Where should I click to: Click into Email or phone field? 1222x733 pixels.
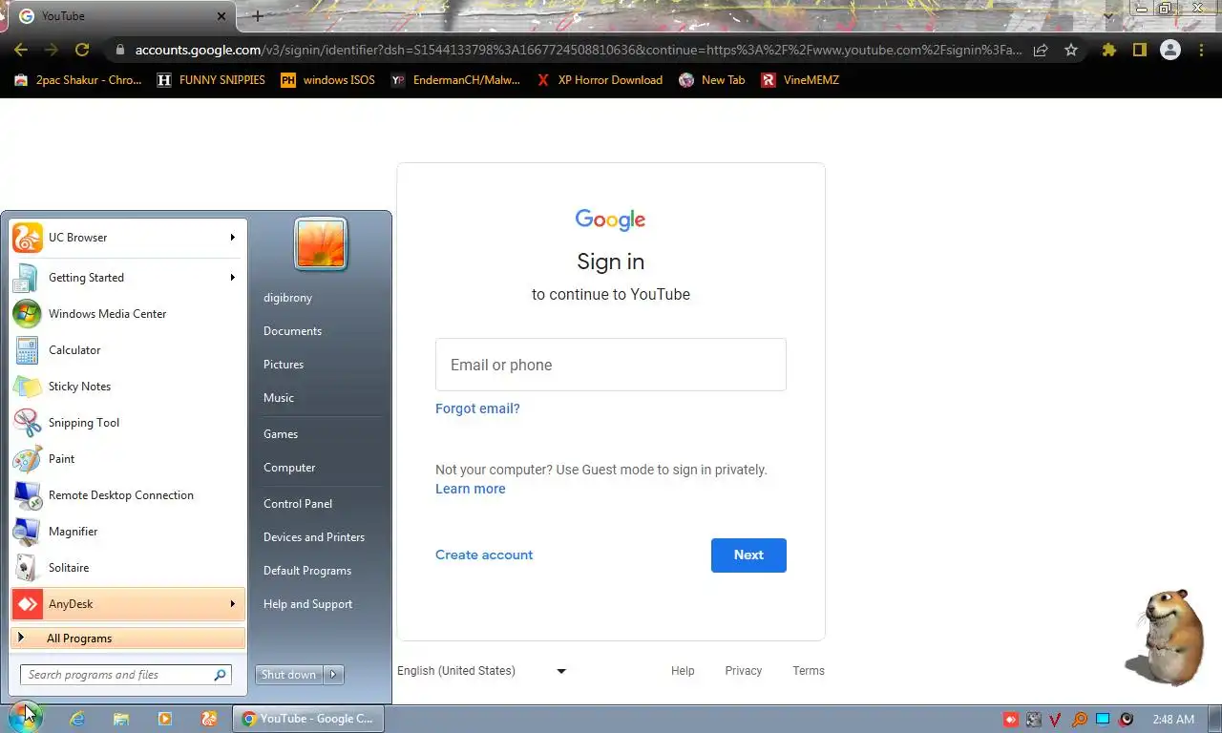(611, 365)
